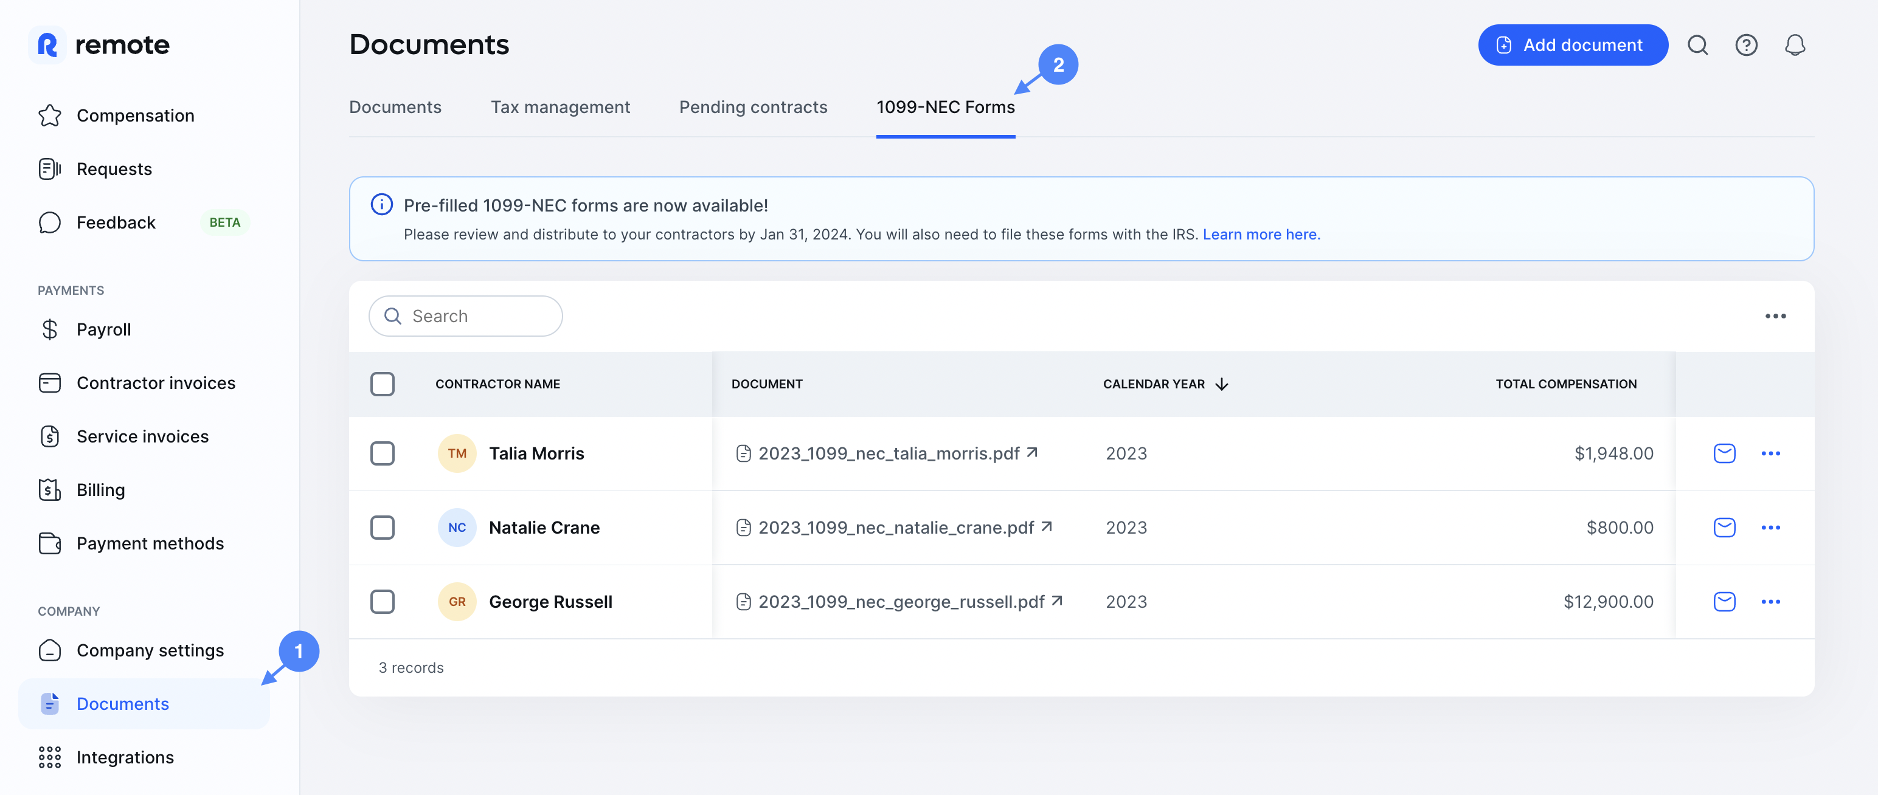Email the form to Talia Morris
The image size is (1878, 795).
point(1724,453)
